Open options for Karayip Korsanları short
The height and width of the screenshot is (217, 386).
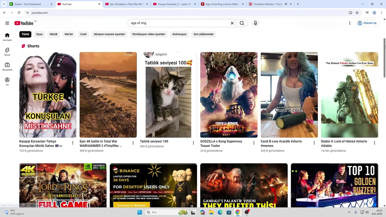73,143
